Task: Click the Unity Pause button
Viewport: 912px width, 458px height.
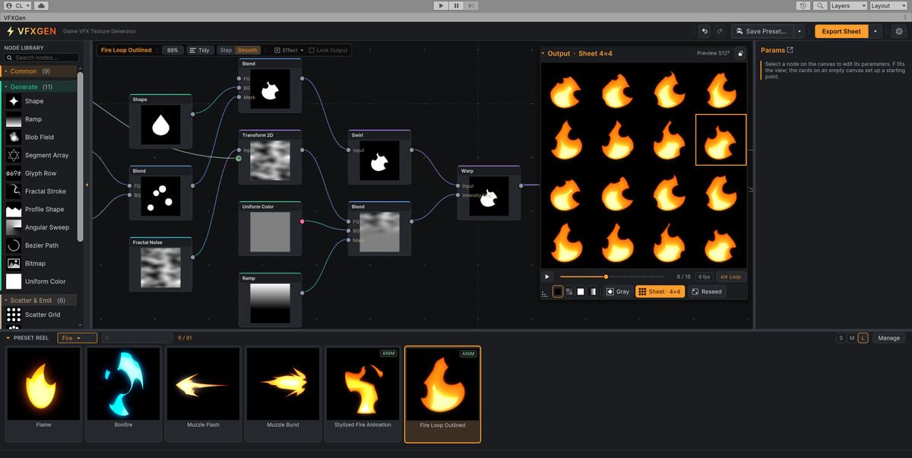Action: tap(456, 5)
